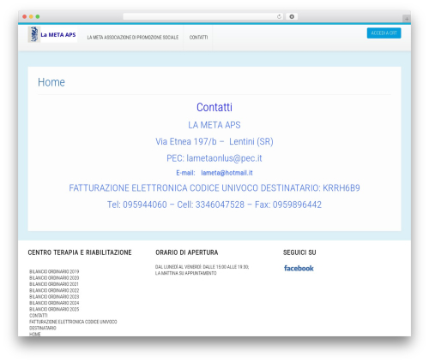Open Fatturazione Elettronica Codice Univoco footer link

[73, 325]
